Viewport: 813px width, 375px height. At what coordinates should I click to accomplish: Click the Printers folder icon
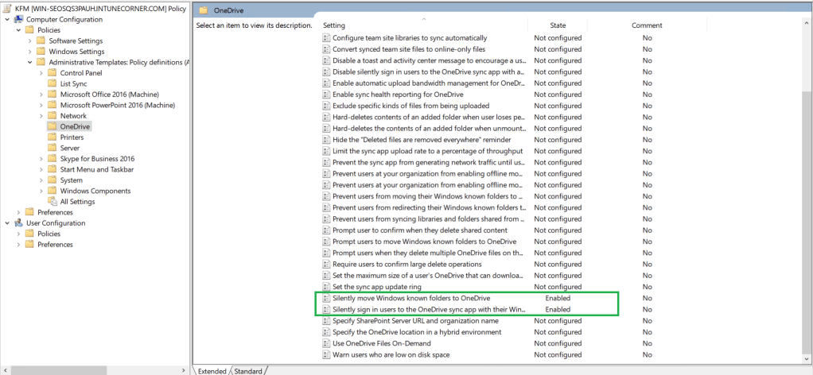53,137
